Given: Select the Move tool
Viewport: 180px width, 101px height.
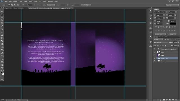Looking at the screenshot, I should click(2, 12).
